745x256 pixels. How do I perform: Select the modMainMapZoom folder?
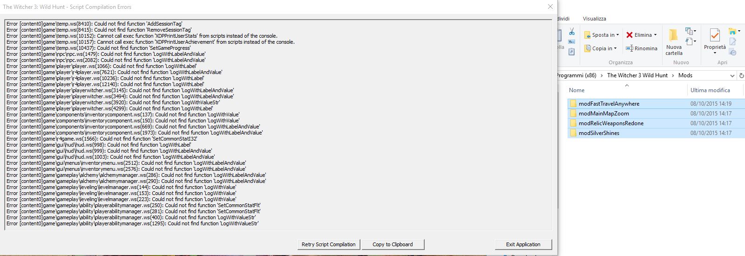coord(603,114)
